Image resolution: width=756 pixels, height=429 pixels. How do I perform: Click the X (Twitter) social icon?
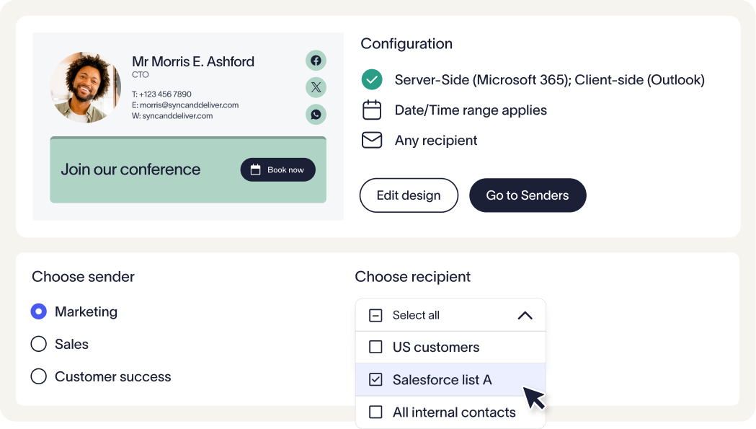316,88
